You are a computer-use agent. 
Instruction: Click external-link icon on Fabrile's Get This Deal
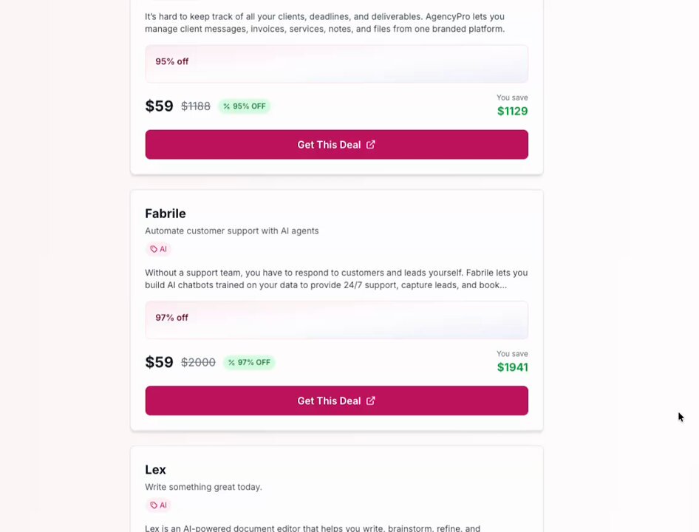[x=371, y=401]
